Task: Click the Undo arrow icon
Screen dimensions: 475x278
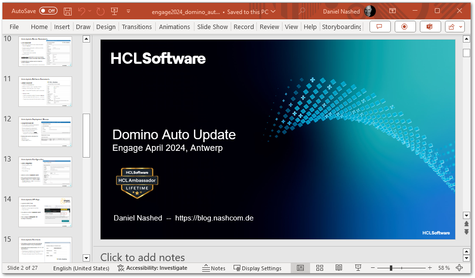Action: pyautogui.click(x=81, y=11)
